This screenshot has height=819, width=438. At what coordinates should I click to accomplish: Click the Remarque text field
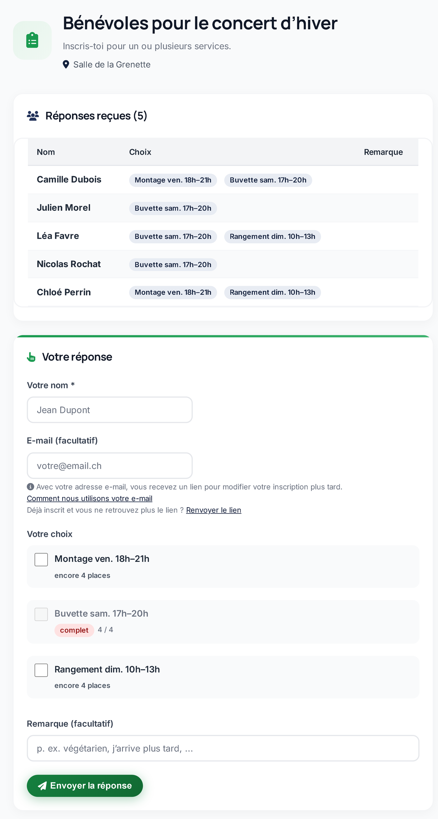click(x=223, y=748)
